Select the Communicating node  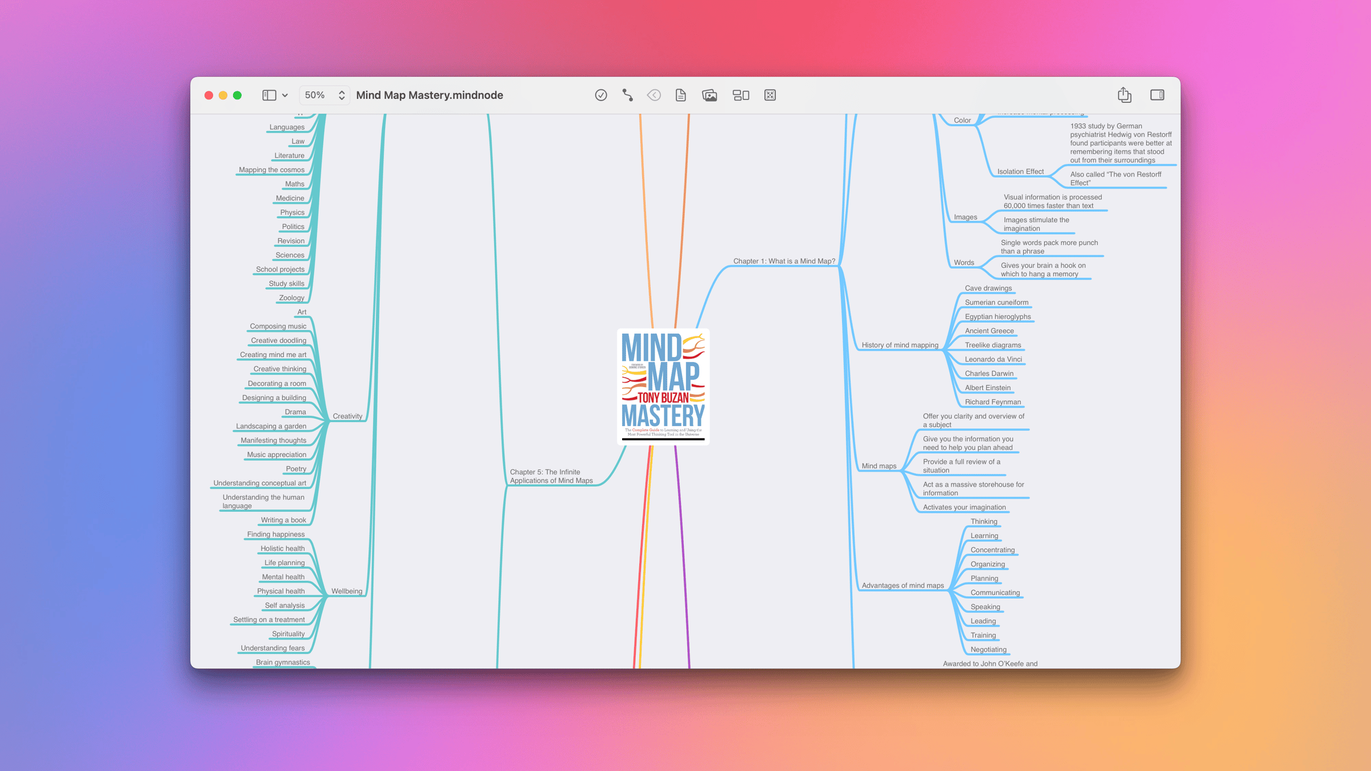[x=995, y=593]
